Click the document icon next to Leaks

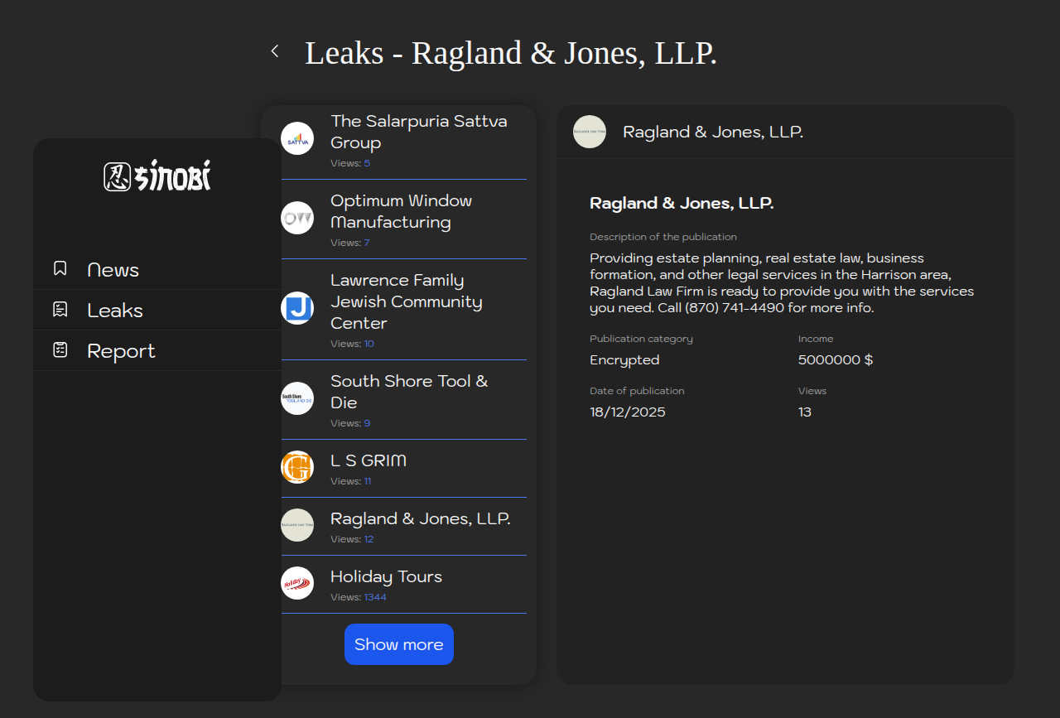point(60,310)
